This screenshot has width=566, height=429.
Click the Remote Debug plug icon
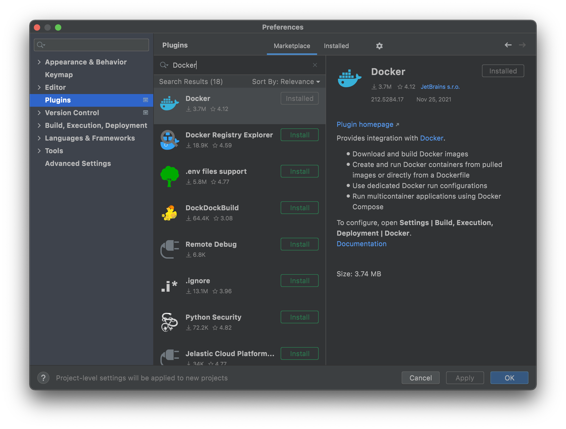click(169, 249)
